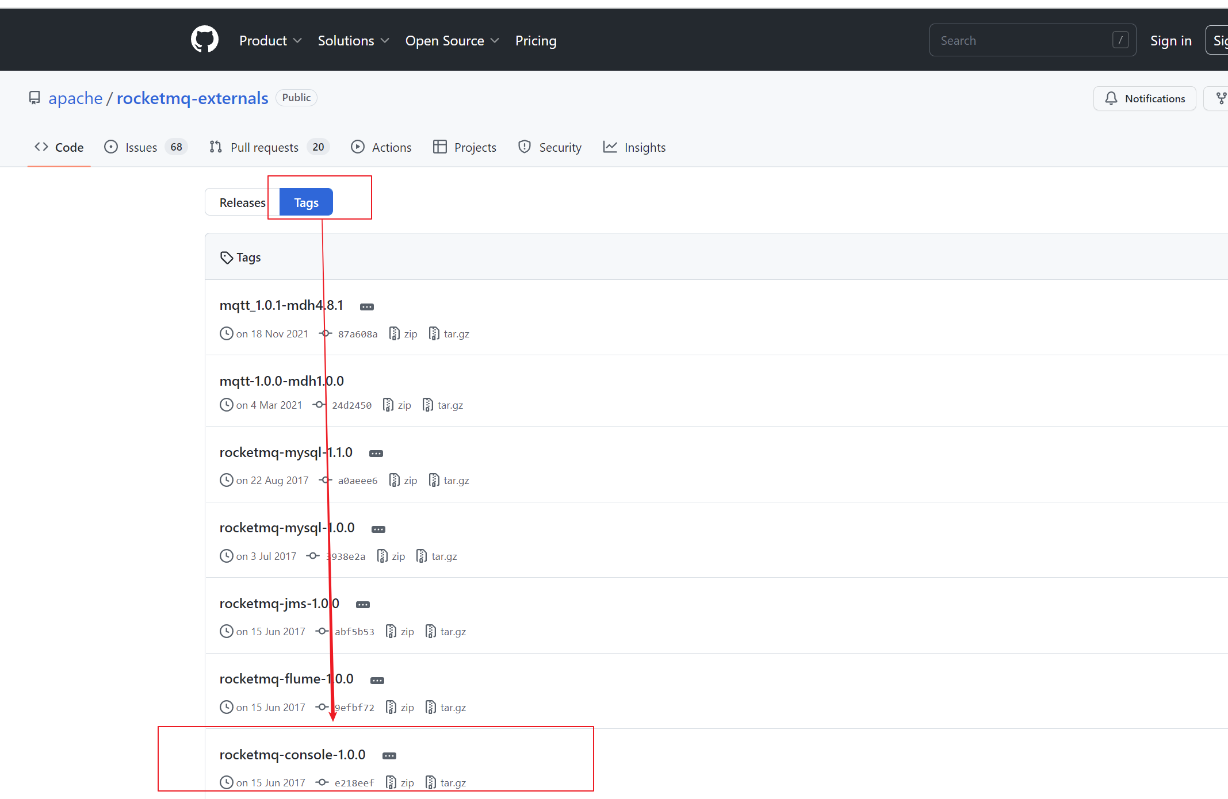This screenshot has height=799, width=1228.
Task: Open the Projects tab
Action: tap(464, 147)
